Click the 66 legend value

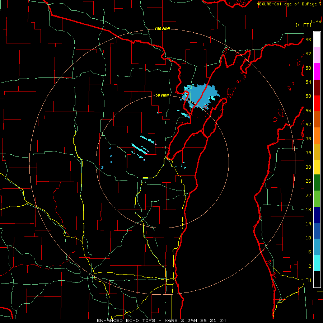point(308,39)
